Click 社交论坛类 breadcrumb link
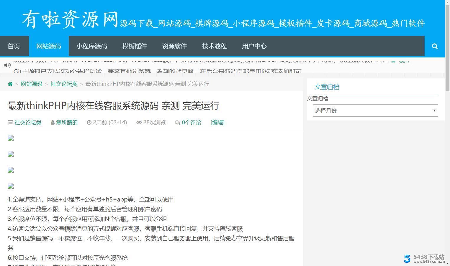 click(x=64, y=84)
